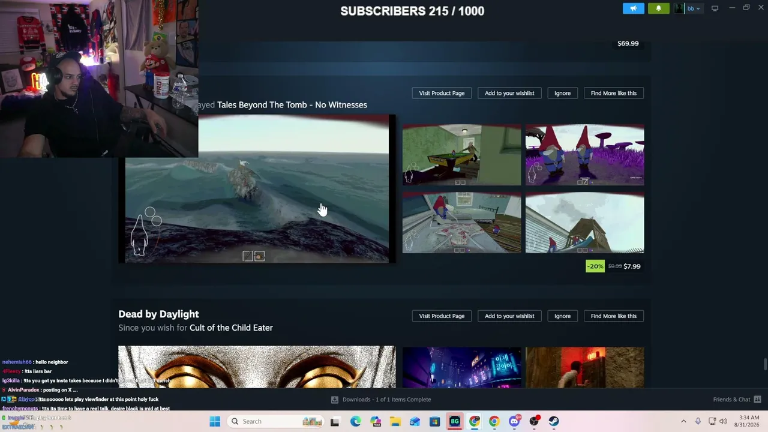Viewport: 768px width, 432px height.
Task: Click the page vertical scrollbar thumb
Action: point(765,365)
